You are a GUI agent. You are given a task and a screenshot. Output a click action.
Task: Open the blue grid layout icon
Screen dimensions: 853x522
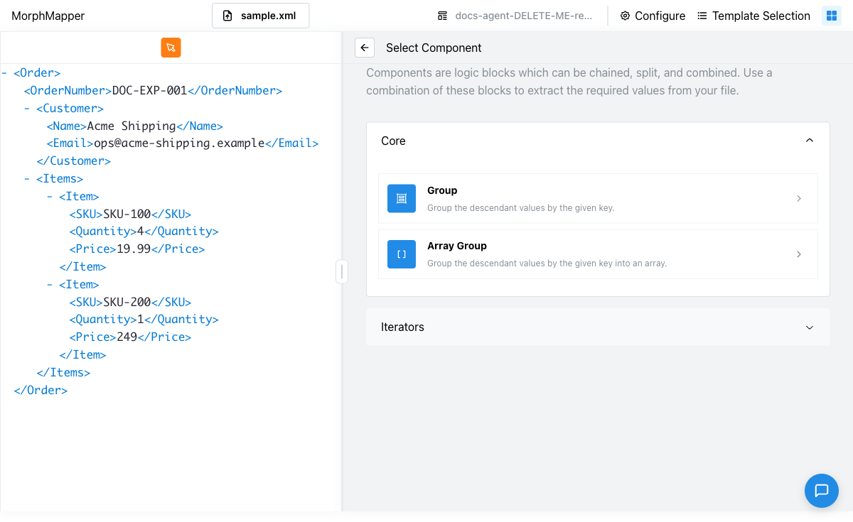coord(832,16)
